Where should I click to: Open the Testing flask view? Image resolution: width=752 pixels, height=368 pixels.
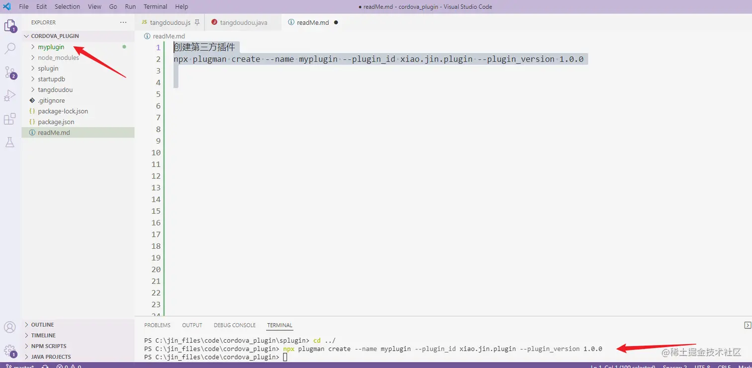pos(10,142)
